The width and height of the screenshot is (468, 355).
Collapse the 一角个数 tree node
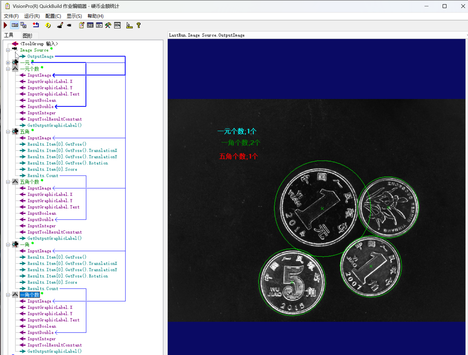tap(8, 295)
